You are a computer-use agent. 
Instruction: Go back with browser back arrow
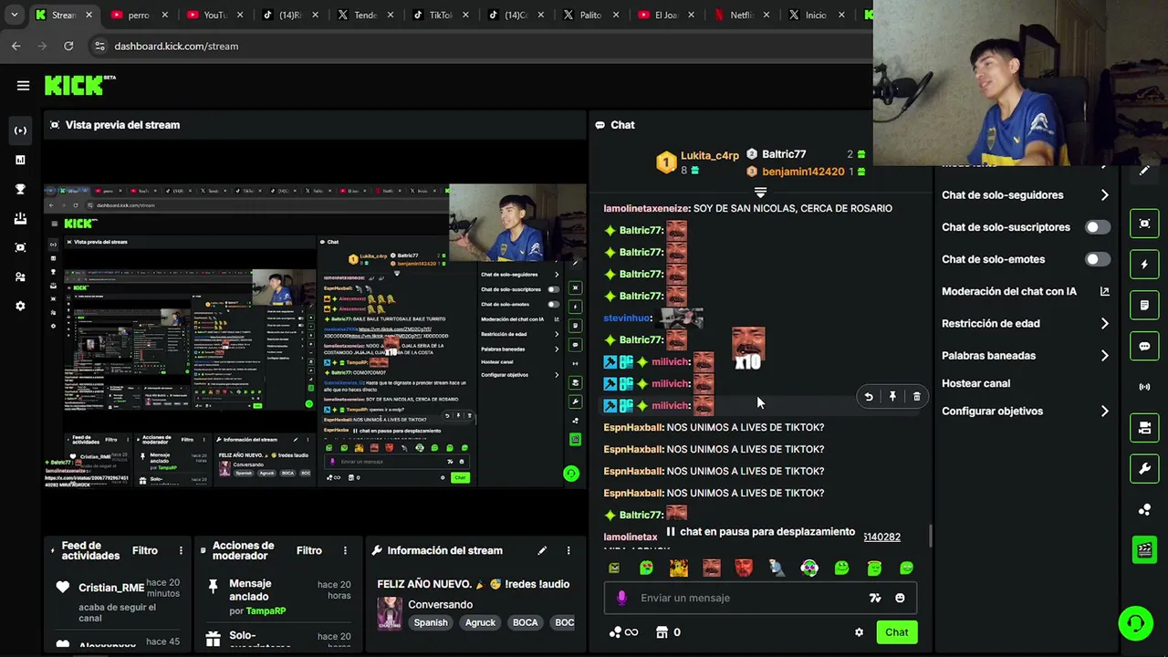tap(16, 46)
